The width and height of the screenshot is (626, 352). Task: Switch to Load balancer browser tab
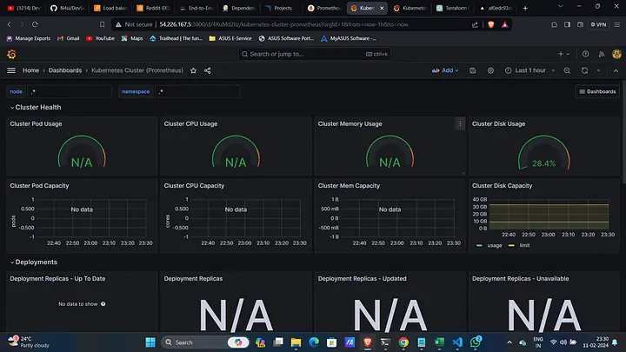[x=110, y=8]
